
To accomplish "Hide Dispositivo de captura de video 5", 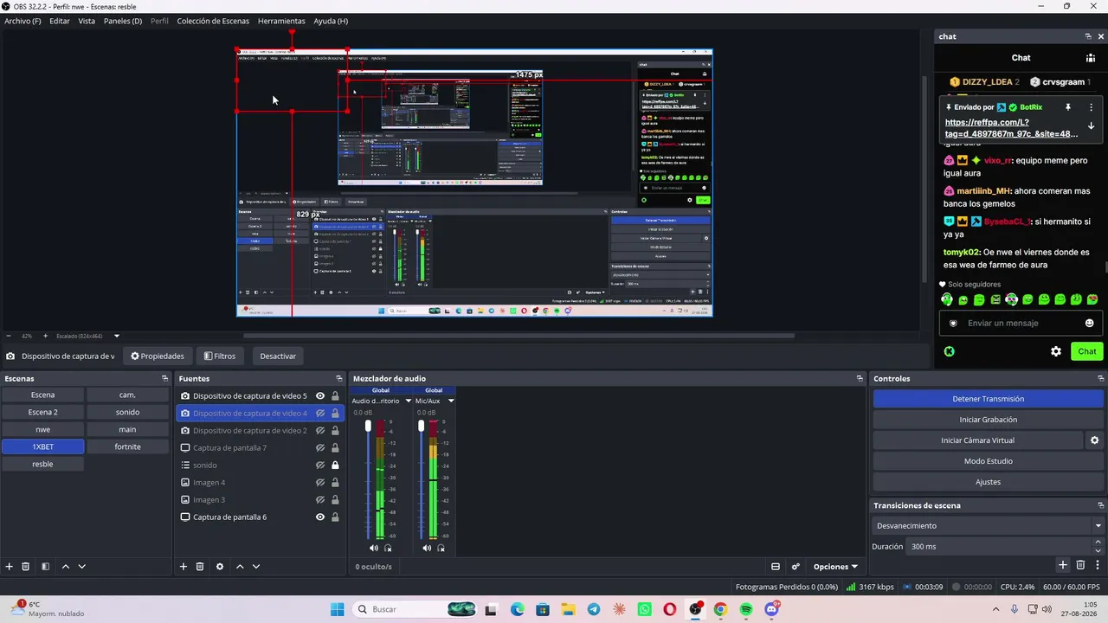I will point(320,396).
